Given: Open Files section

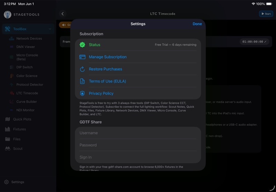Looking at the screenshot, I should (17, 139).
